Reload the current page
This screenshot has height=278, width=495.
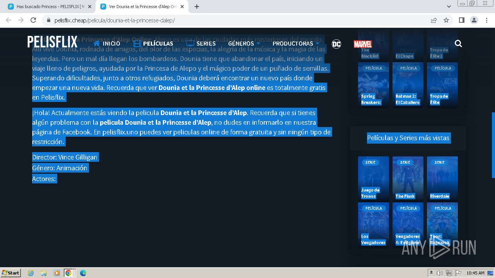(x=33, y=20)
